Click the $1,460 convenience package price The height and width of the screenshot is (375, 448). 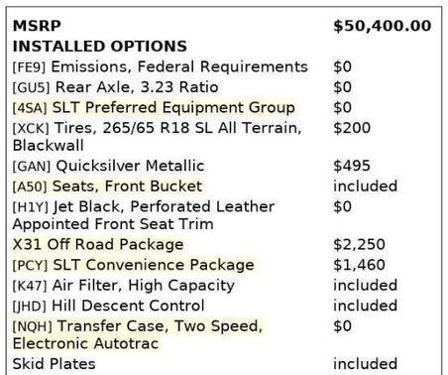[359, 265]
